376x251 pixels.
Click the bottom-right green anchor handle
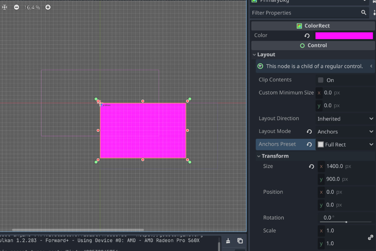click(190, 162)
